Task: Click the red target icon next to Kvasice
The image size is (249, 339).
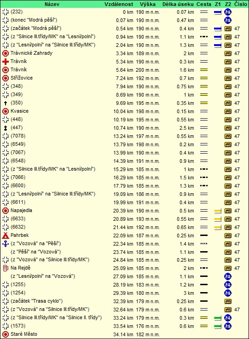Action: (x=6, y=111)
